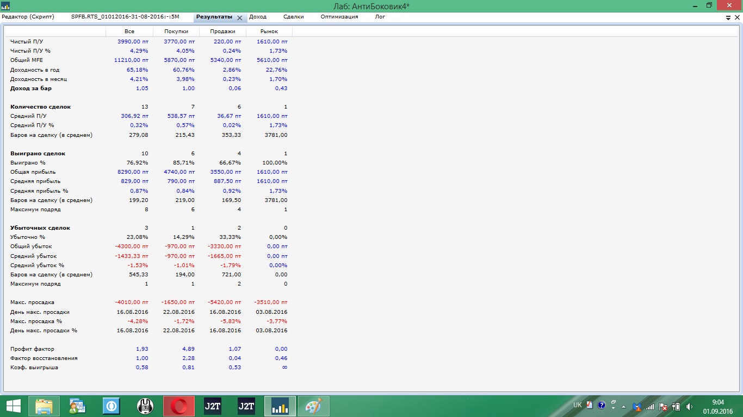The height and width of the screenshot is (417, 743).
Task: Click the Все column header
Action: point(129,32)
